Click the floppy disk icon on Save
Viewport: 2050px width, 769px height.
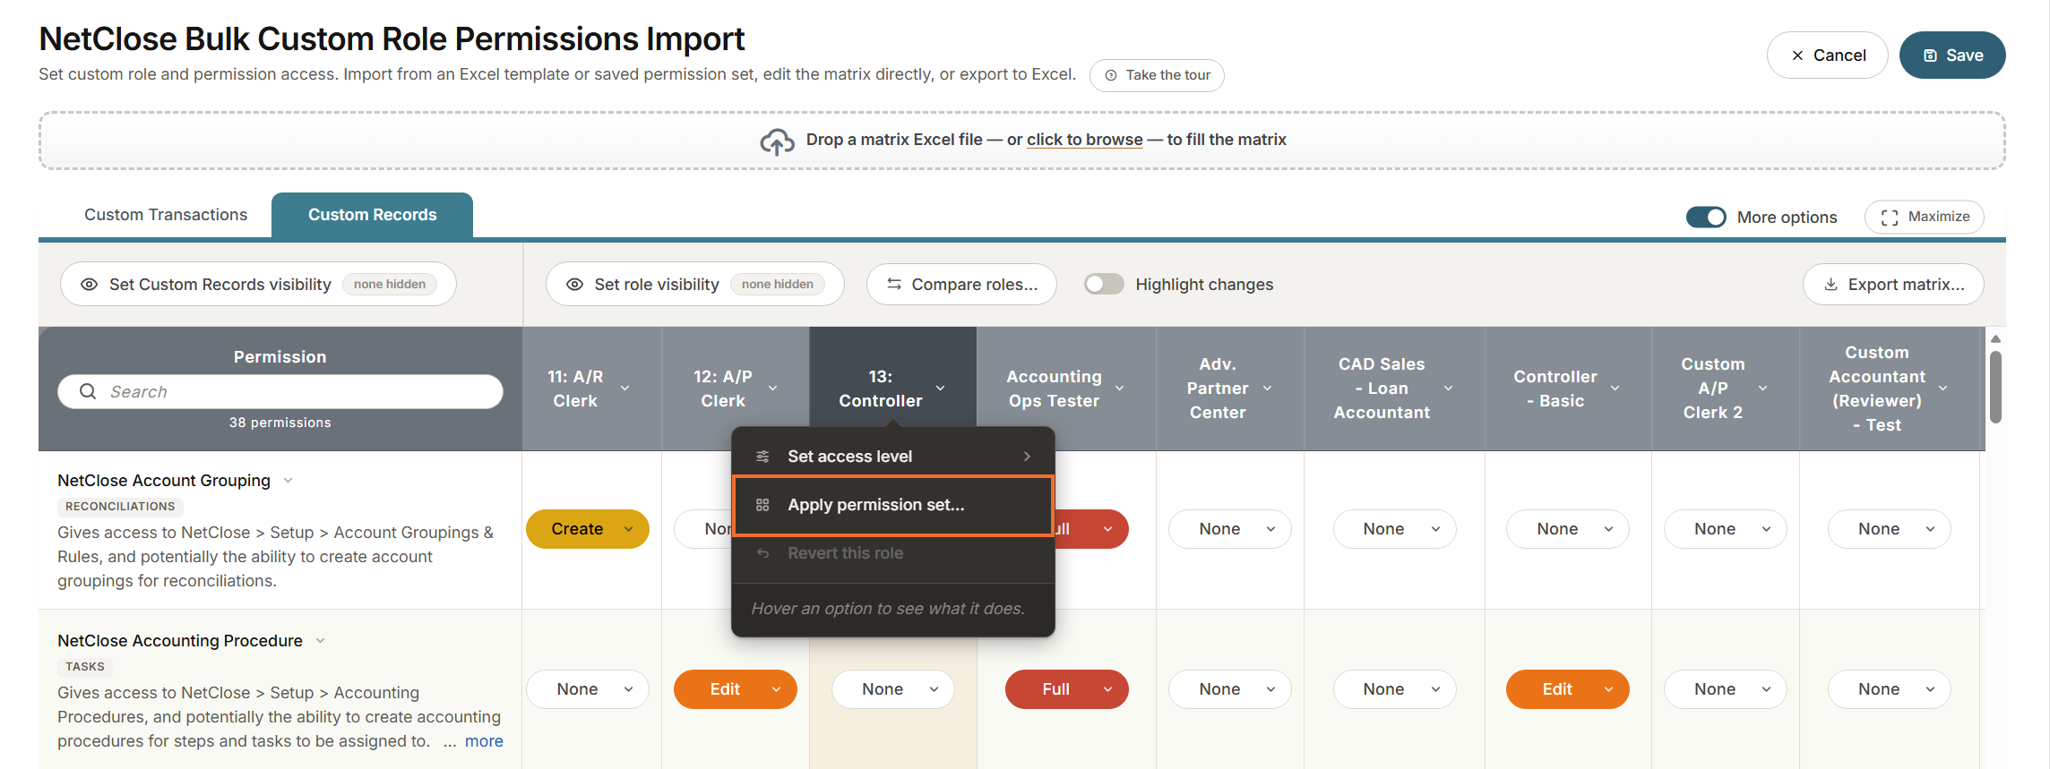click(x=1931, y=56)
